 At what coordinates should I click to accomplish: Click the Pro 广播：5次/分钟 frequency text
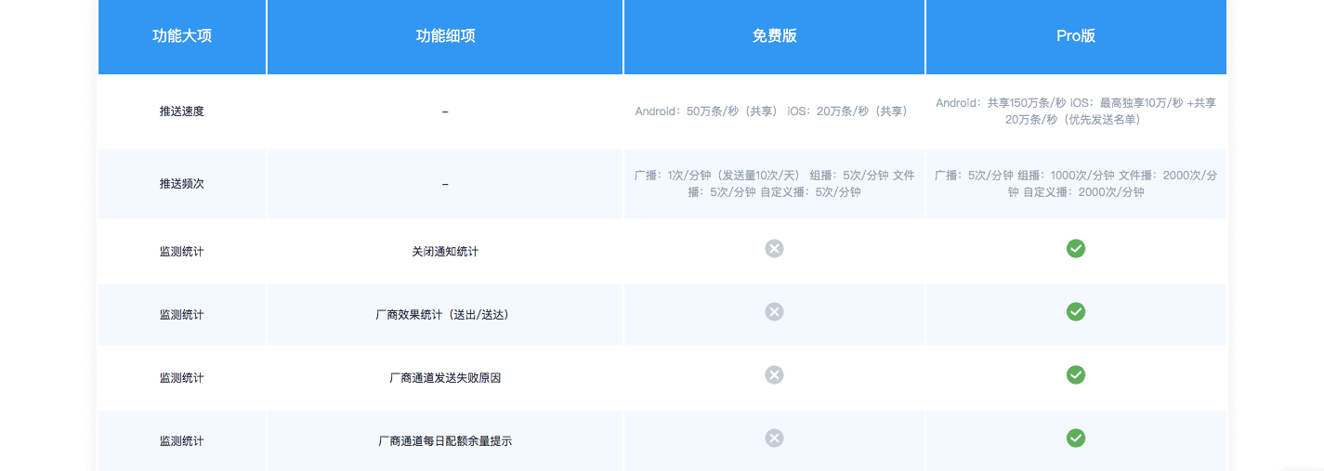tap(1076, 184)
